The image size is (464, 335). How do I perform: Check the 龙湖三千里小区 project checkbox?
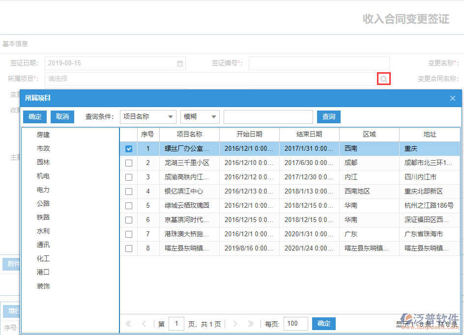tap(128, 163)
